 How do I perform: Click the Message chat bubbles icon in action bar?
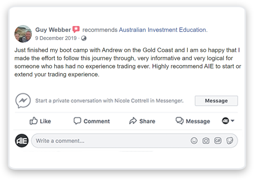180,121
